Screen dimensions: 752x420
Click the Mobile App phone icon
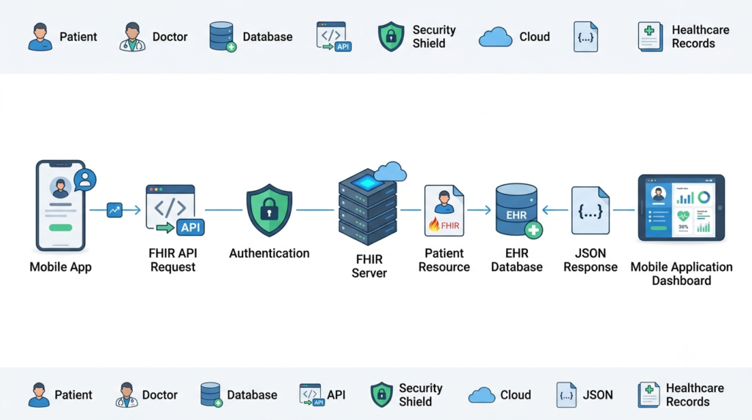[60, 206]
